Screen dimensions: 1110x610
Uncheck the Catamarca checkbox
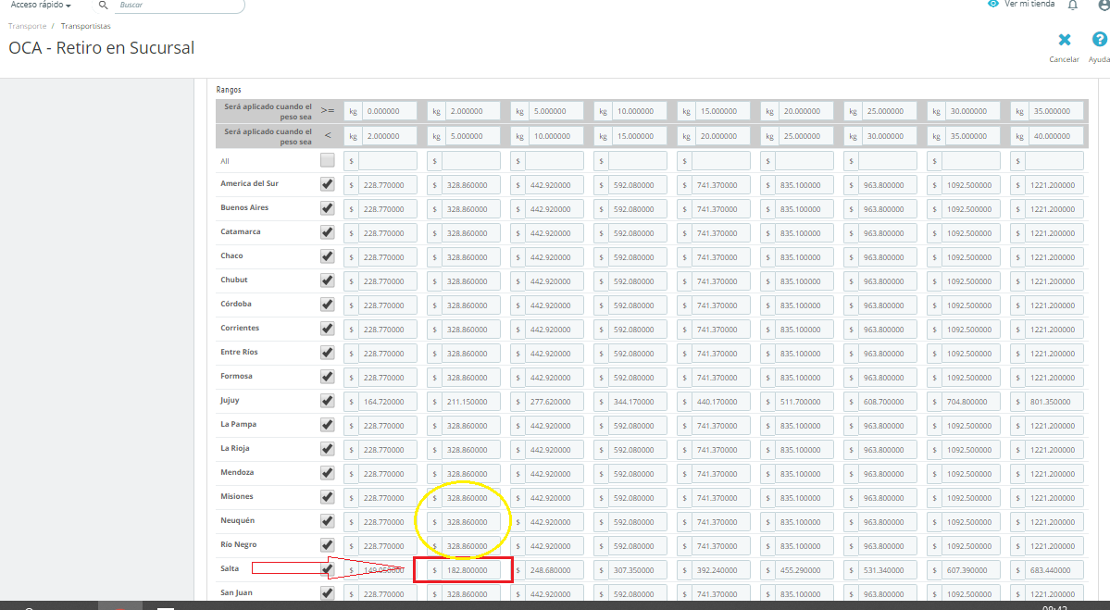pyautogui.click(x=327, y=233)
